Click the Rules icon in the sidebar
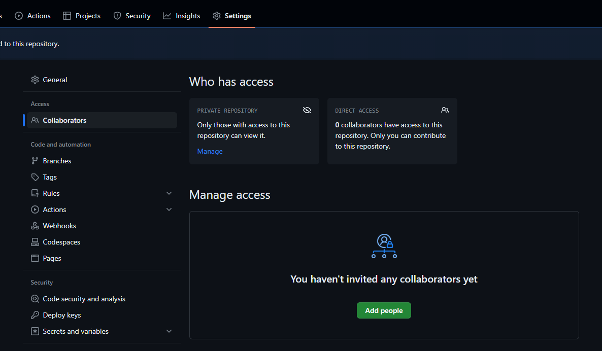The image size is (602, 351). point(35,193)
